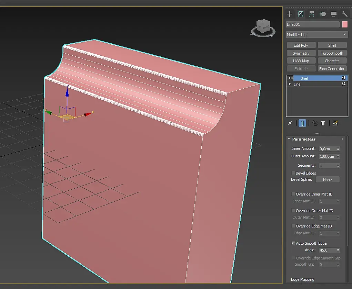Click the Bevel Spline None button

[x=327, y=180]
